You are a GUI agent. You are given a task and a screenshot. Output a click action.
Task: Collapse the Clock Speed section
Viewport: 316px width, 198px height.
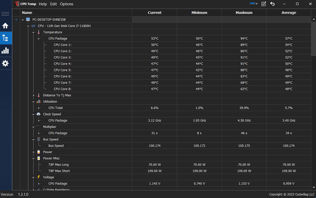[33, 114]
